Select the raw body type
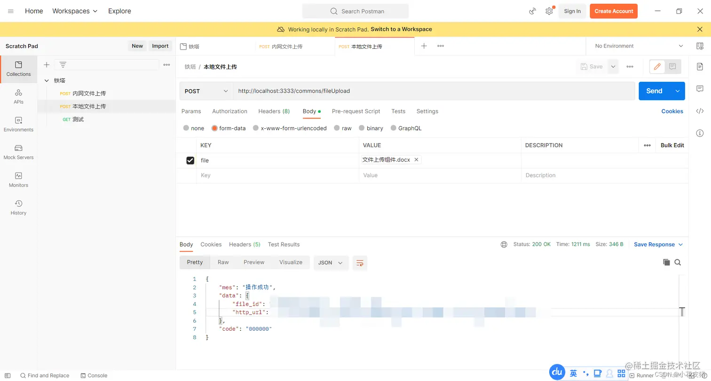Screen dimensions: 711x381 pyautogui.click(x=337, y=128)
